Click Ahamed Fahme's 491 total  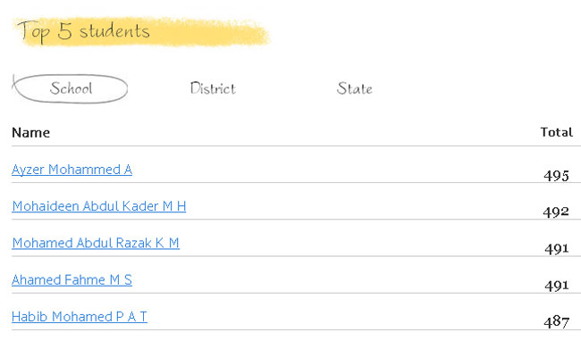557,286
